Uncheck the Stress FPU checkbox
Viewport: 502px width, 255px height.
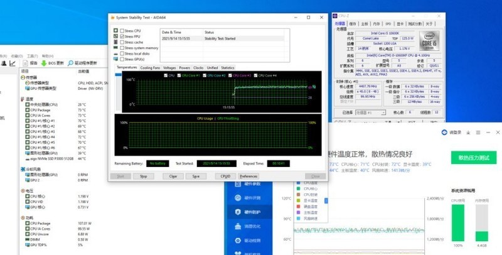pos(114,36)
